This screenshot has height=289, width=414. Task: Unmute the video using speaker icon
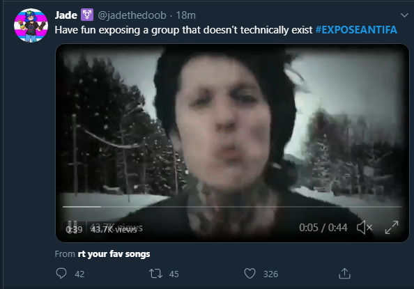click(x=365, y=228)
